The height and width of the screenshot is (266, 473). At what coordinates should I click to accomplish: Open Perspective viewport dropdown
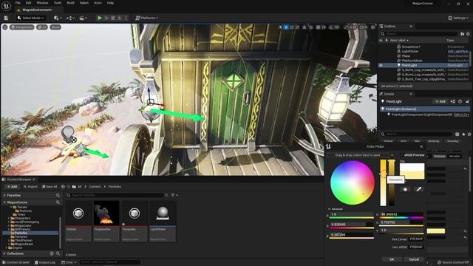[21, 27]
